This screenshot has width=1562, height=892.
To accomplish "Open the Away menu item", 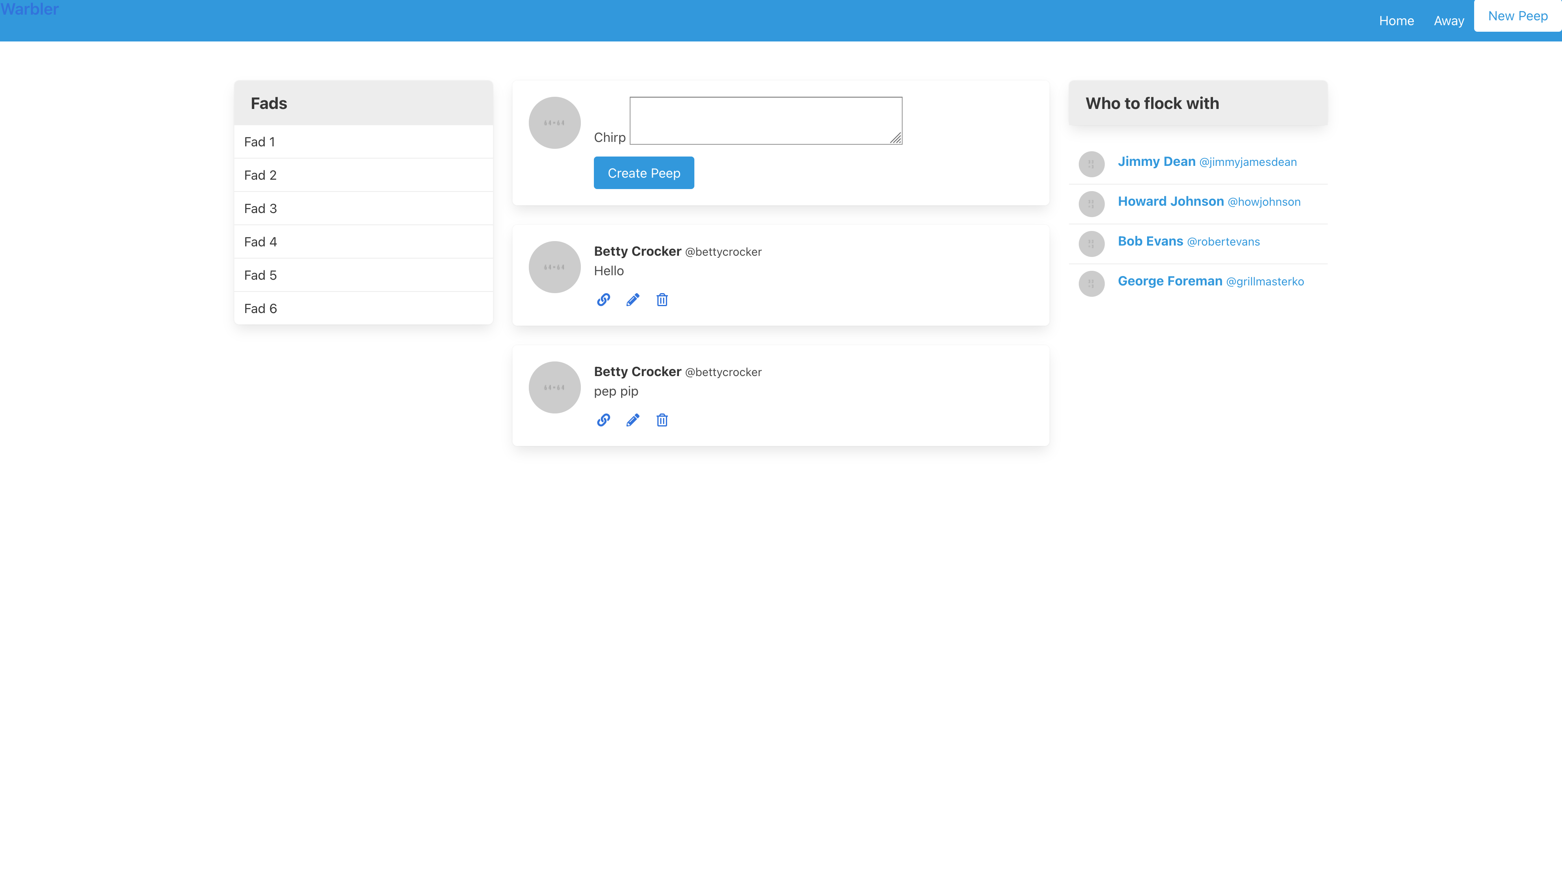I will (x=1449, y=21).
